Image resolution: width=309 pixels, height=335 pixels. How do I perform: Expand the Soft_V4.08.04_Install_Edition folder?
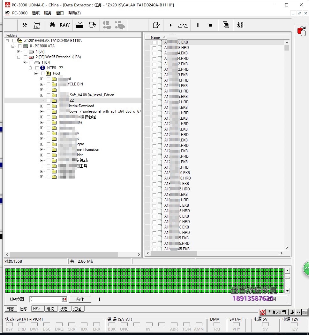click(42, 95)
